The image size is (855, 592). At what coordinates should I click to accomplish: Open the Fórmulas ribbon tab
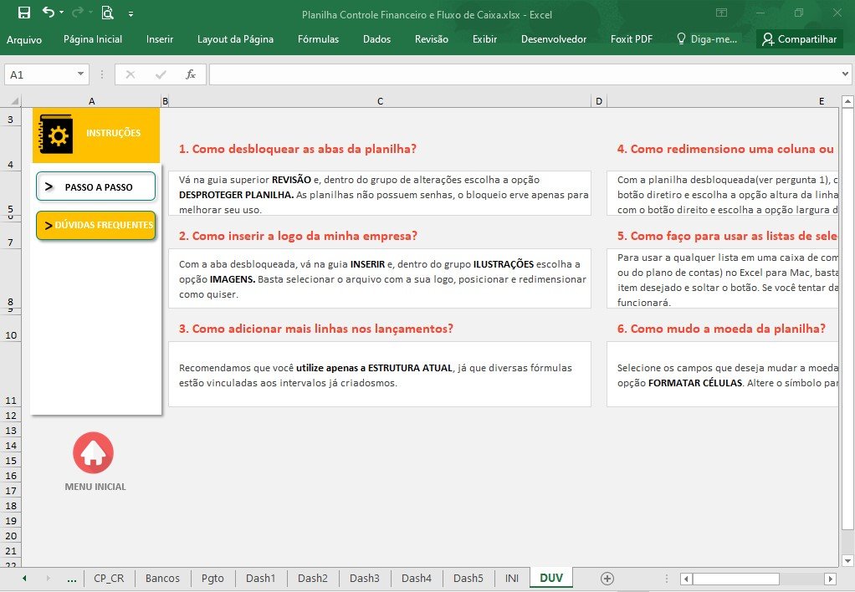319,39
